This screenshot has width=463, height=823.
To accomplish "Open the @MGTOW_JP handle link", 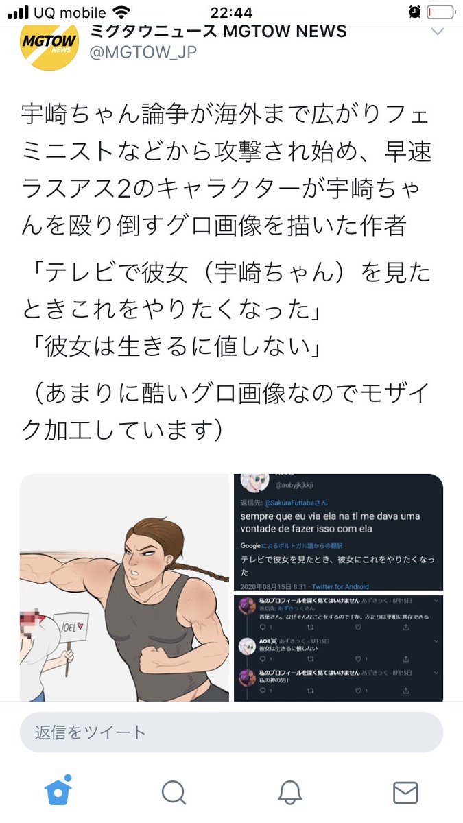I will tap(143, 52).
